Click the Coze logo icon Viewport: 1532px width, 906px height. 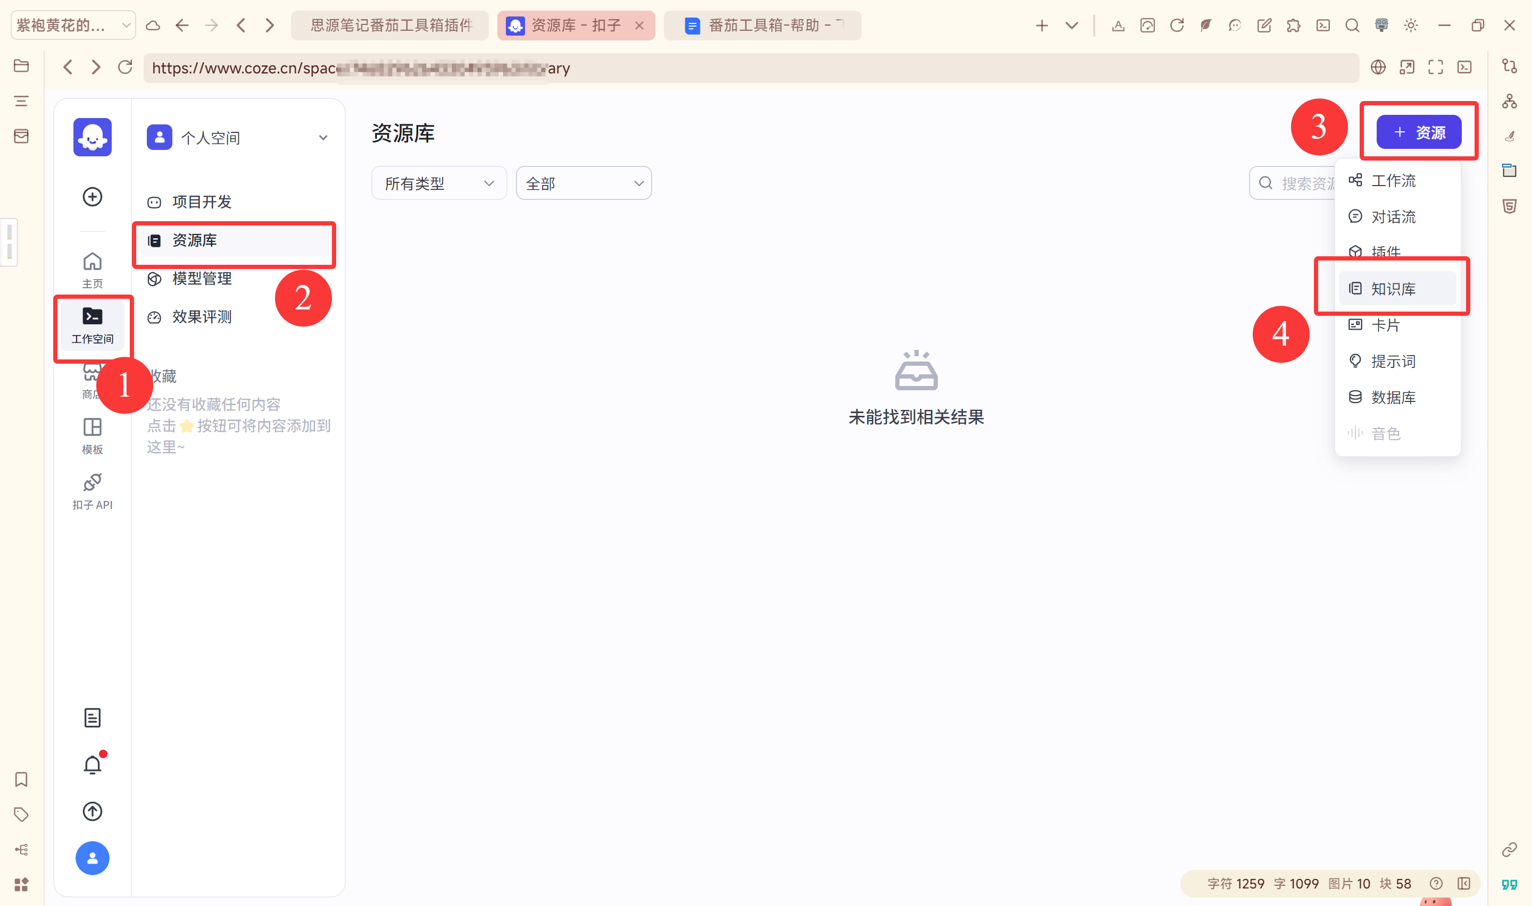(x=92, y=137)
